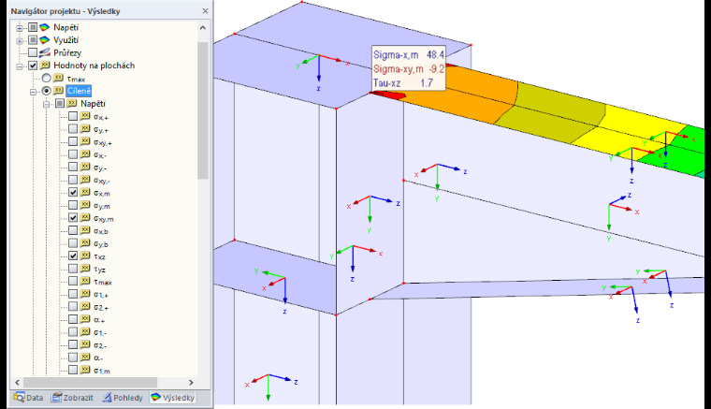Enable the σy,m checkbox
Viewport: 711px width, 409px height.
coord(73,205)
